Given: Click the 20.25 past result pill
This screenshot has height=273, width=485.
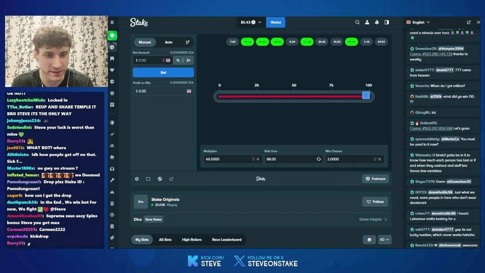Looking at the screenshot, I should (322, 42).
